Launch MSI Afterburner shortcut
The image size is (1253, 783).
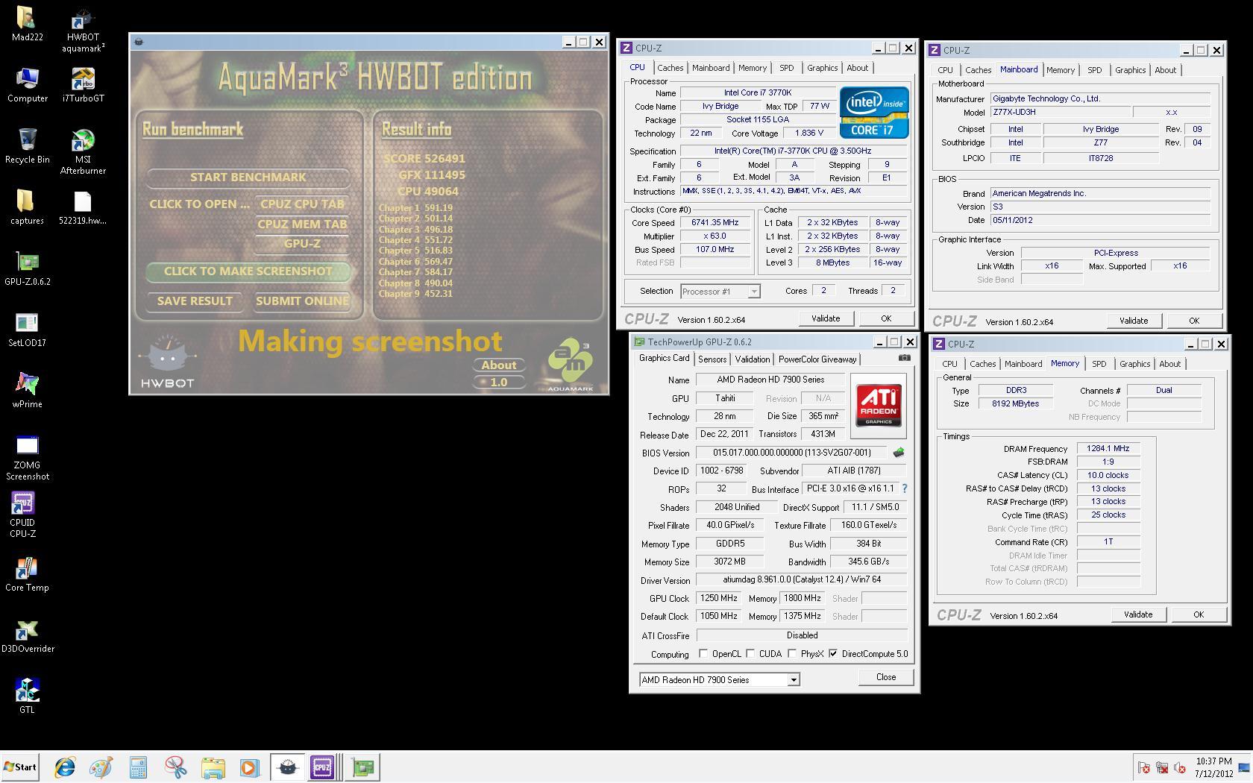coord(83,151)
